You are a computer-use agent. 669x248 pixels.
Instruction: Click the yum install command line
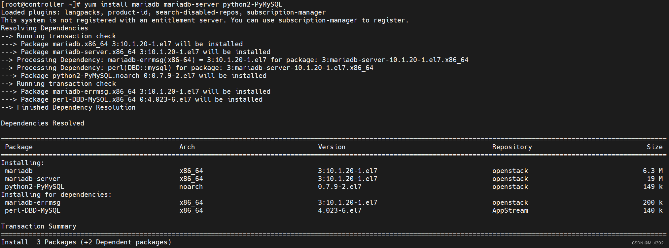[183, 4]
